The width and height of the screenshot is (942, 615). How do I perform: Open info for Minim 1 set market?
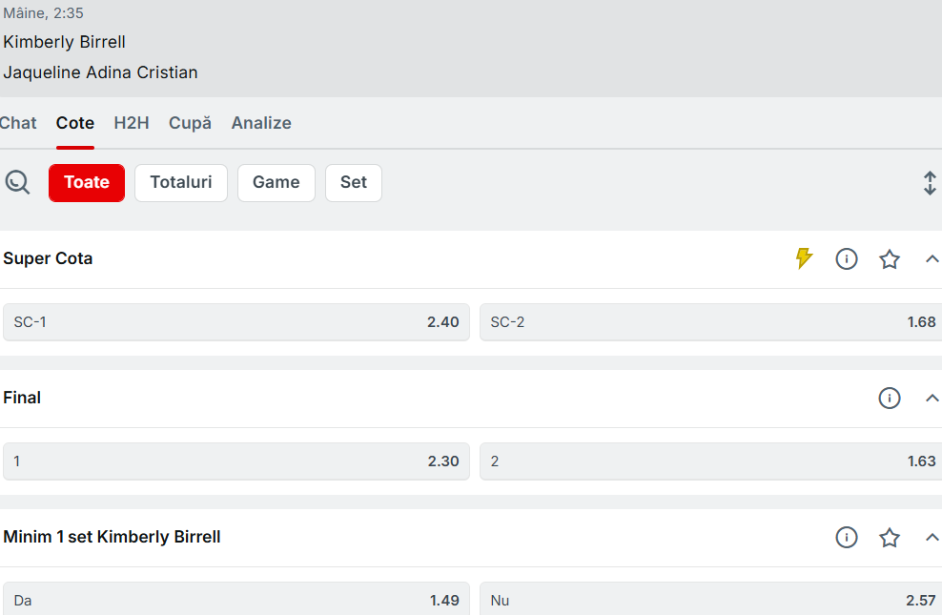847,537
